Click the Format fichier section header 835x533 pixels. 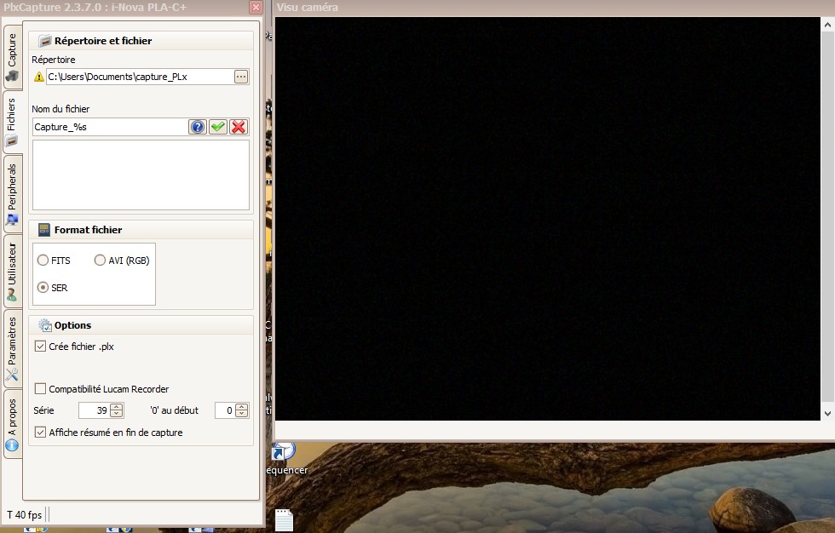click(141, 230)
